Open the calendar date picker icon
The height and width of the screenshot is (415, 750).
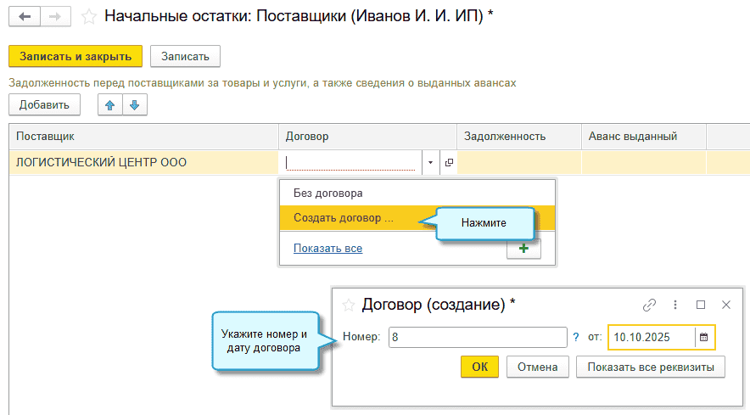click(703, 337)
